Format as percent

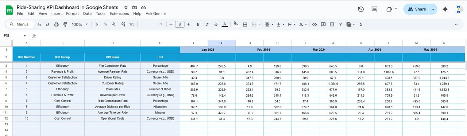click(x=105, y=24)
